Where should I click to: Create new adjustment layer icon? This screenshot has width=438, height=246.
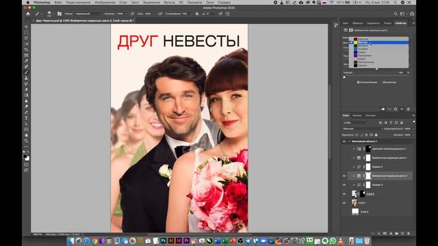point(391,233)
